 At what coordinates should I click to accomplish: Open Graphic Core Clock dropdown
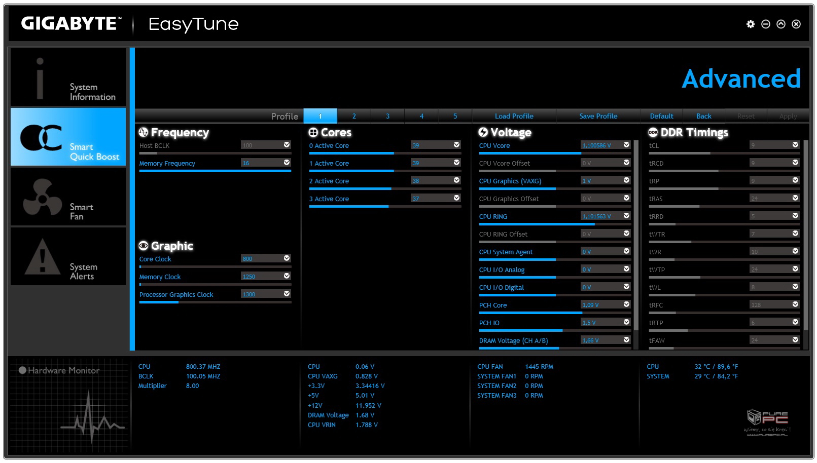pos(287,258)
